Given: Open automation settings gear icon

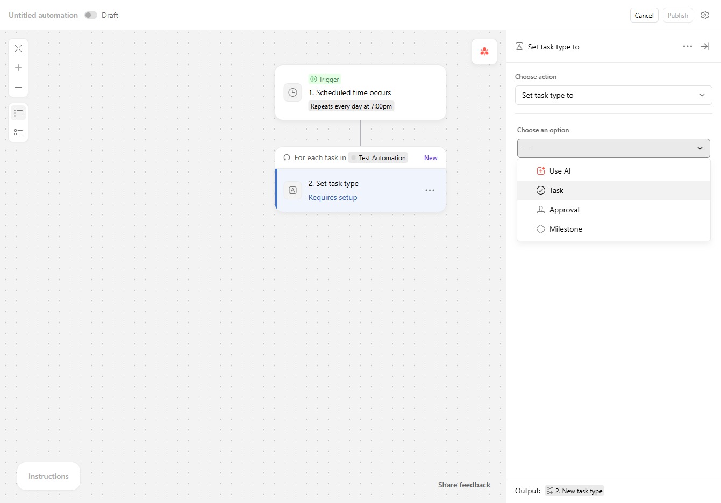Looking at the screenshot, I should (705, 15).
